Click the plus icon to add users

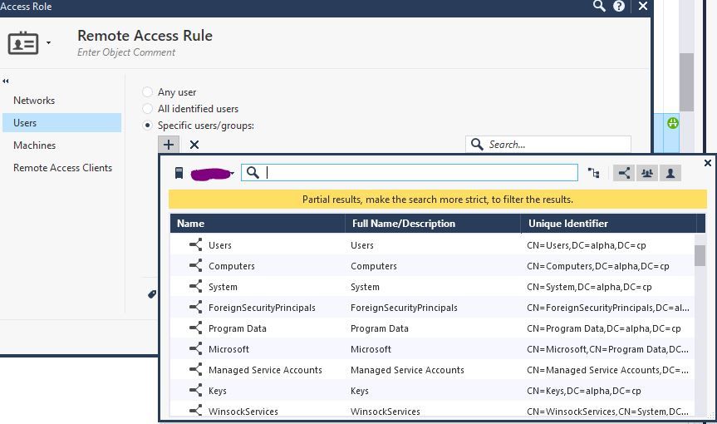[x=169, y=145]
